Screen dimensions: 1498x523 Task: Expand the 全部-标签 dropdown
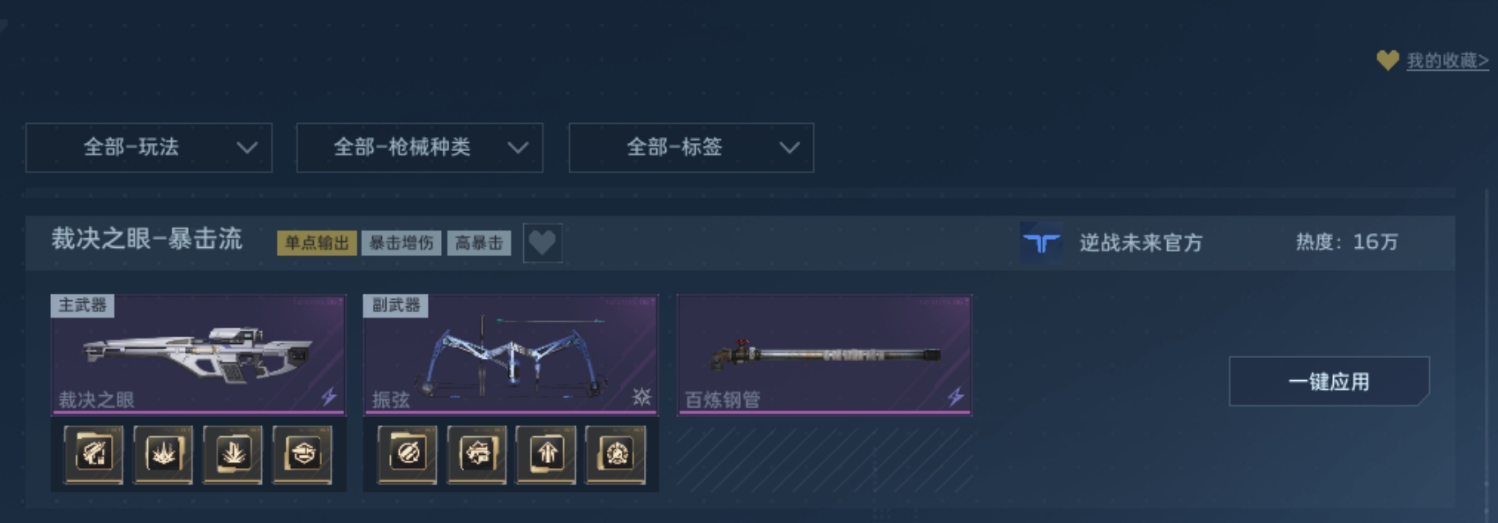click(692, 148)
